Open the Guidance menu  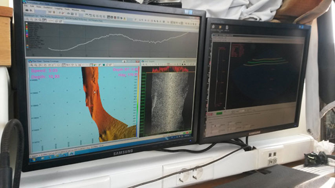pyautogui.click(x=48, y=8)
